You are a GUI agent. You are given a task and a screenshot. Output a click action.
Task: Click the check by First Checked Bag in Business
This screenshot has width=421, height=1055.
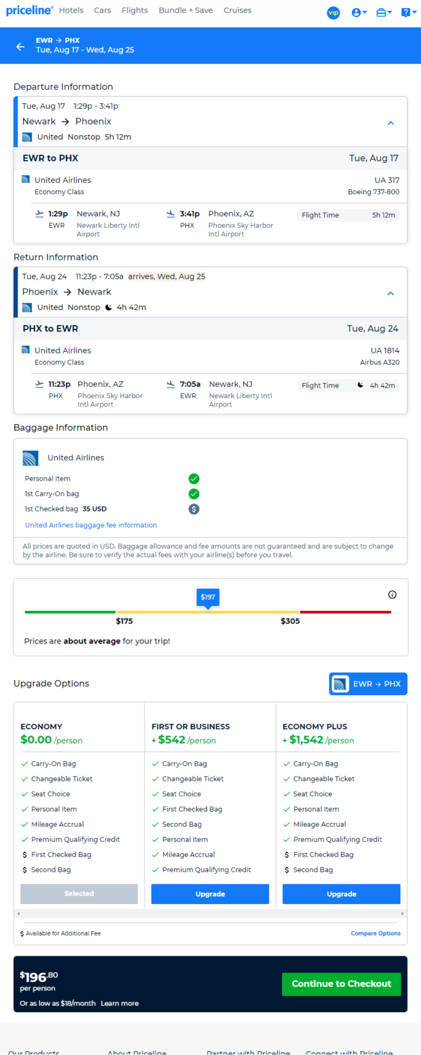click(x=155, y=810)
